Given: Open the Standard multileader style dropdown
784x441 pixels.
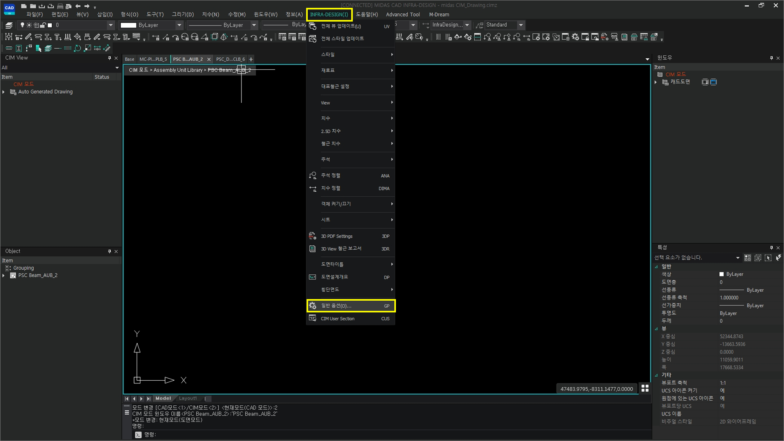Looking at the screenshot, I should tap(521, 25).
